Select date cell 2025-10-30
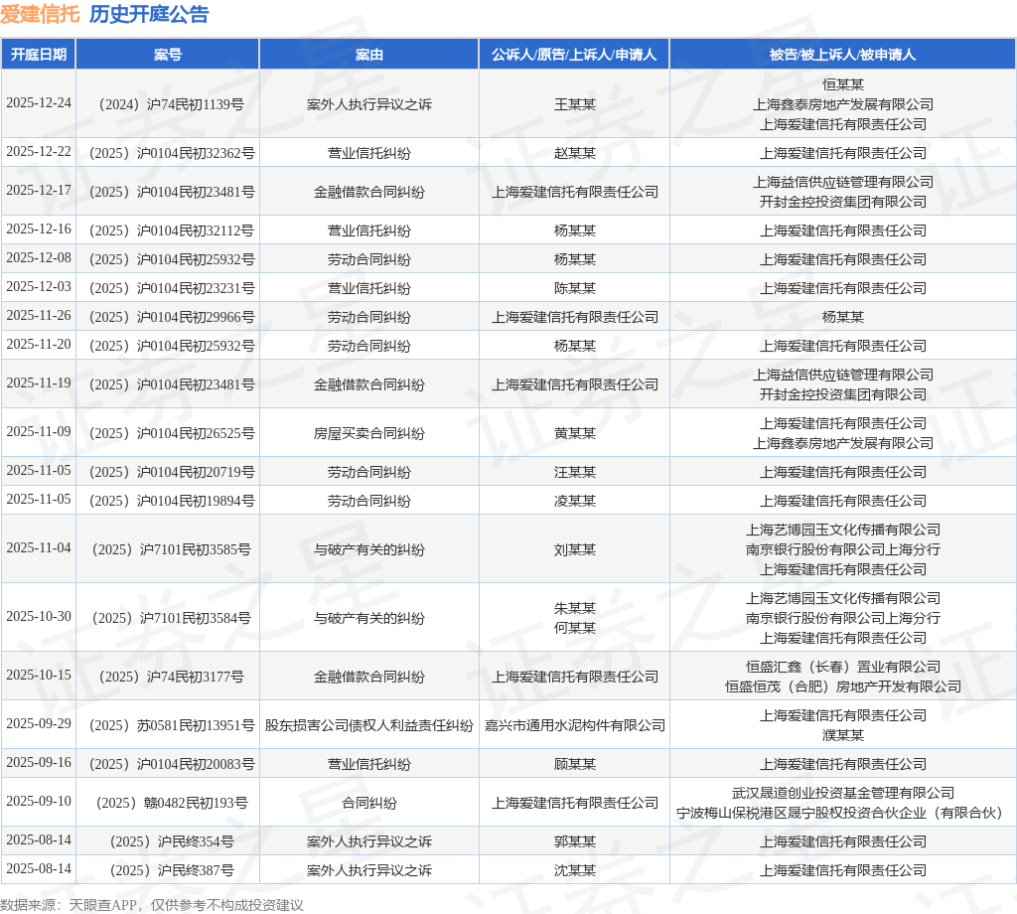Image resolution: width=1017 pixels, height=914 pixels. point(39,617)
